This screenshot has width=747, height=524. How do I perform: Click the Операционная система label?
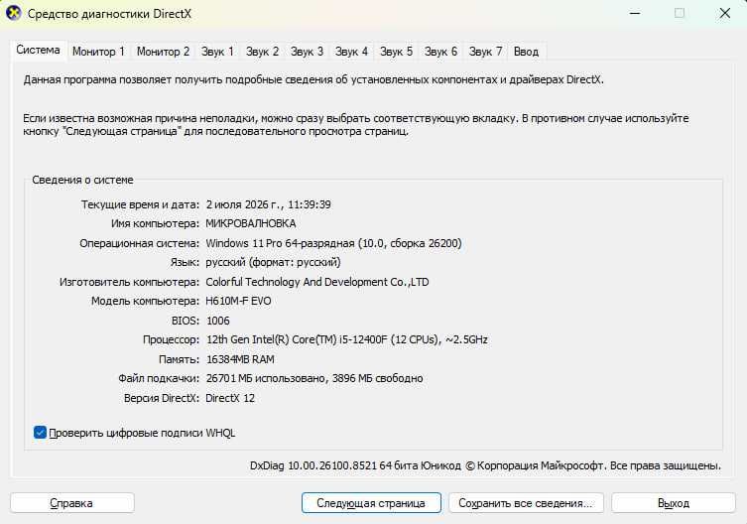[x=140, y=243]
